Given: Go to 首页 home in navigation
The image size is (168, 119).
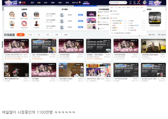Looking at the screenshot, I should tap(32, 3).
